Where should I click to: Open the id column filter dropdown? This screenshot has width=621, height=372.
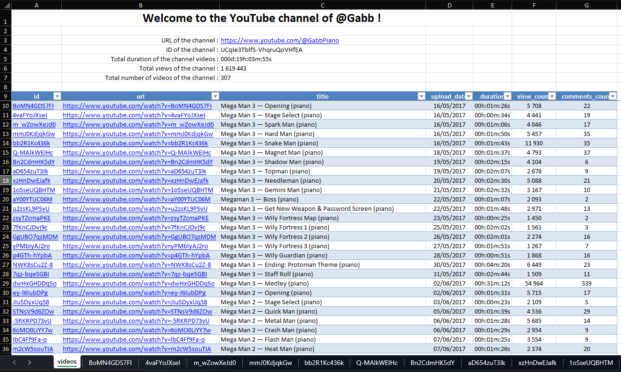tap(57, 96)
